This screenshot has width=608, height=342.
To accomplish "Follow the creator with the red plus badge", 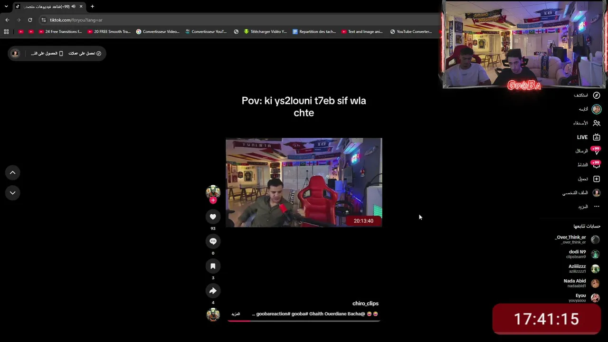I will (x=213, y=200).
